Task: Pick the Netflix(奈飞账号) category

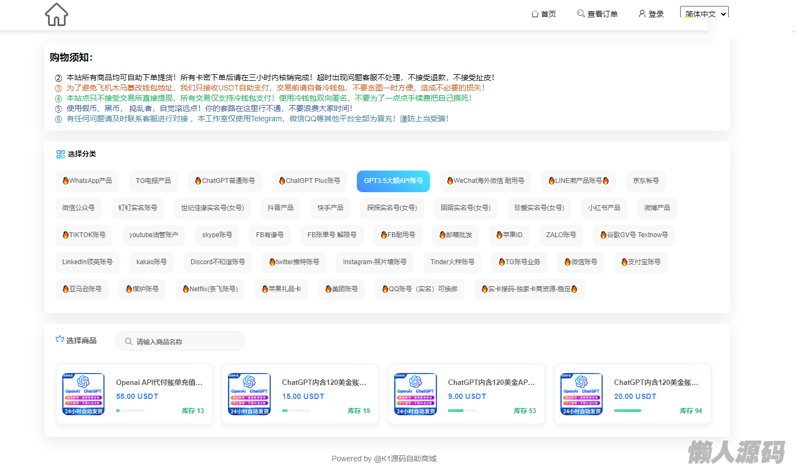Action: click(x=210, y=289)
